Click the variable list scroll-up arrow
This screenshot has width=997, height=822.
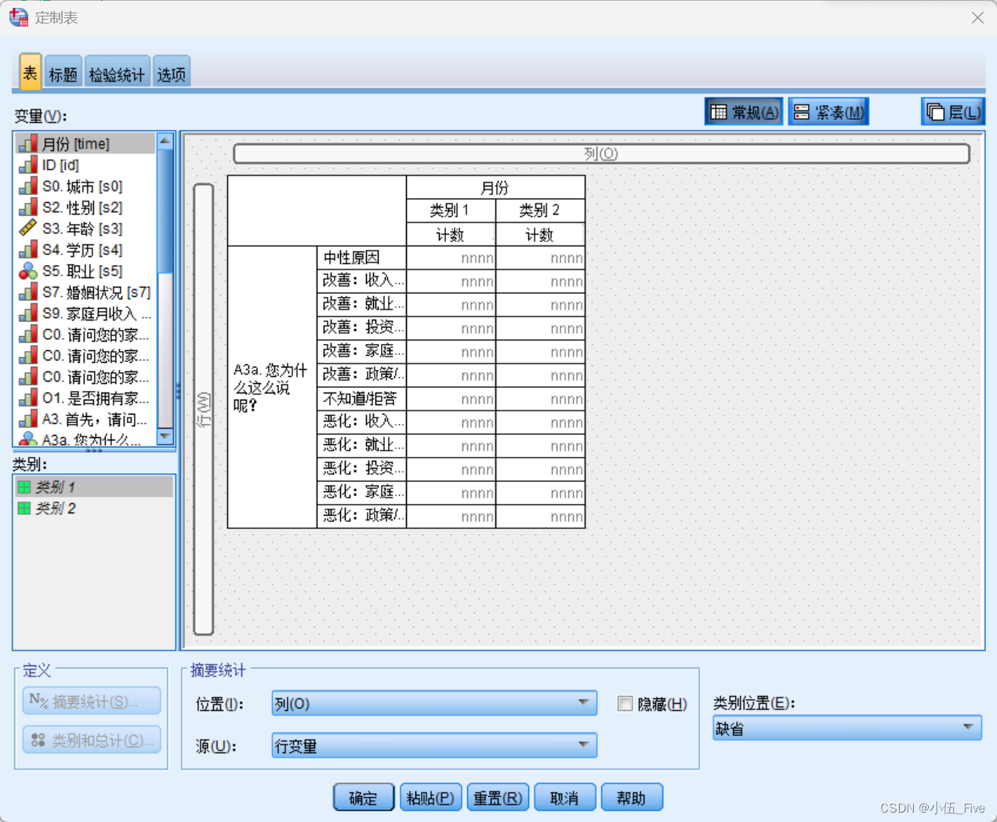(165, 141)
